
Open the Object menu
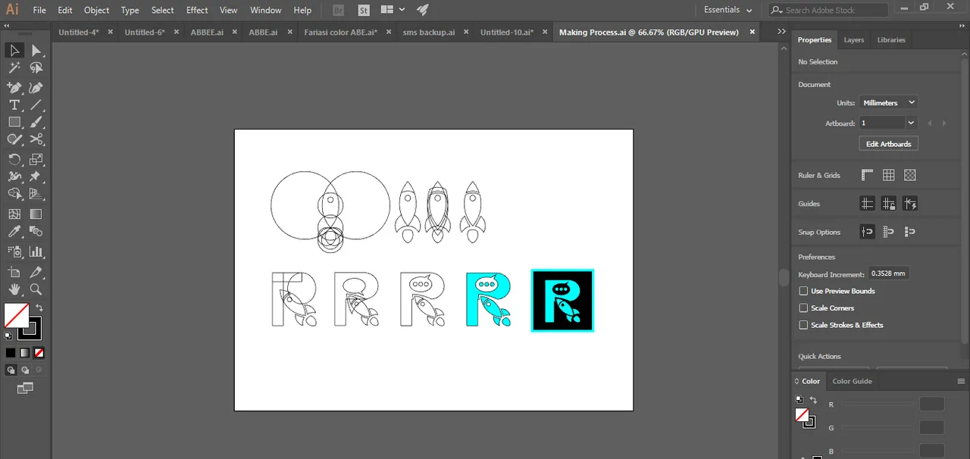point(96,10)
